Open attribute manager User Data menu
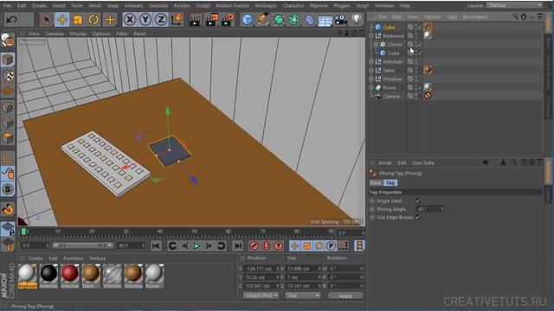The image size is (554, 311). [x=423, y=163]
